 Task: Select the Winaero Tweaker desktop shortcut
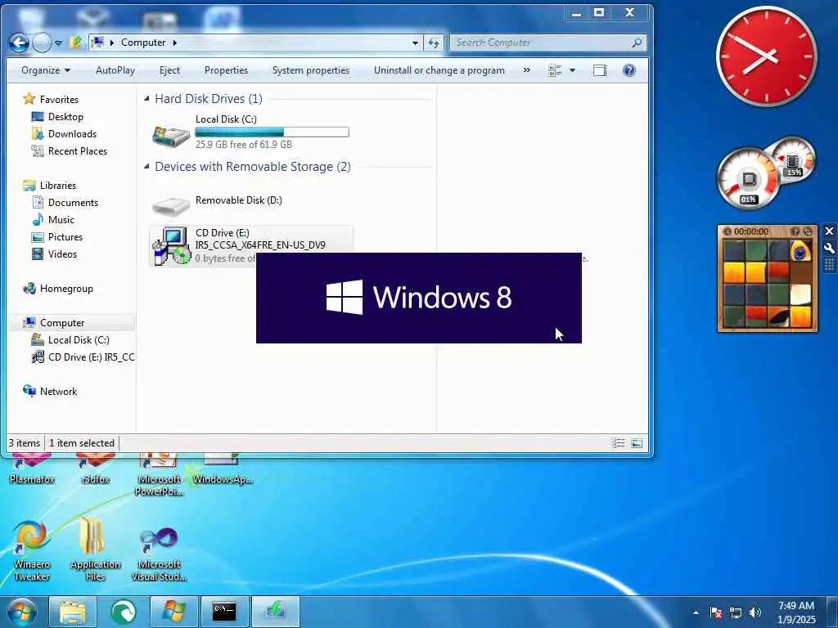[32, 550]
